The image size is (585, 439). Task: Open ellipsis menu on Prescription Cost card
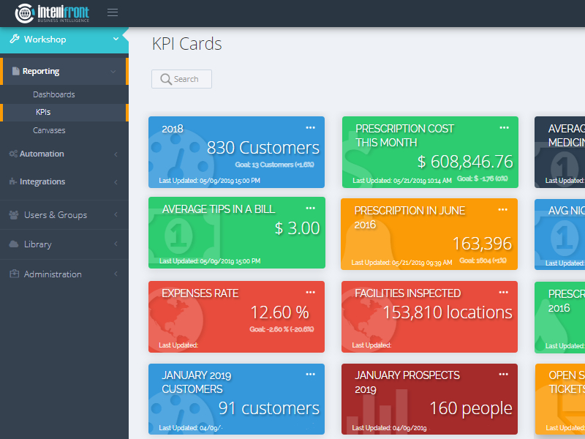(504, 127)
